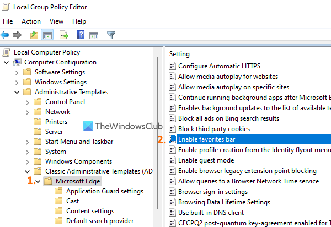Expand the Windows Components node
The width and height of the screenshot is (331, 227).
pyautogui.click(x=27, y=162)
